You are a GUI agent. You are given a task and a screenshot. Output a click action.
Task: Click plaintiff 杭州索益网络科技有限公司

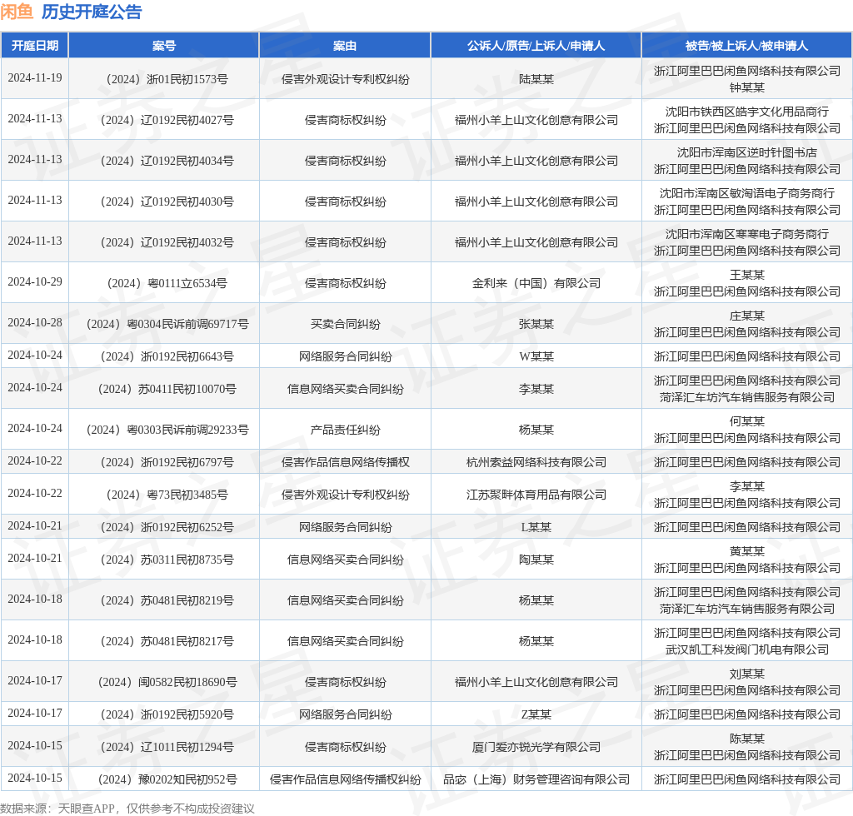536,462
